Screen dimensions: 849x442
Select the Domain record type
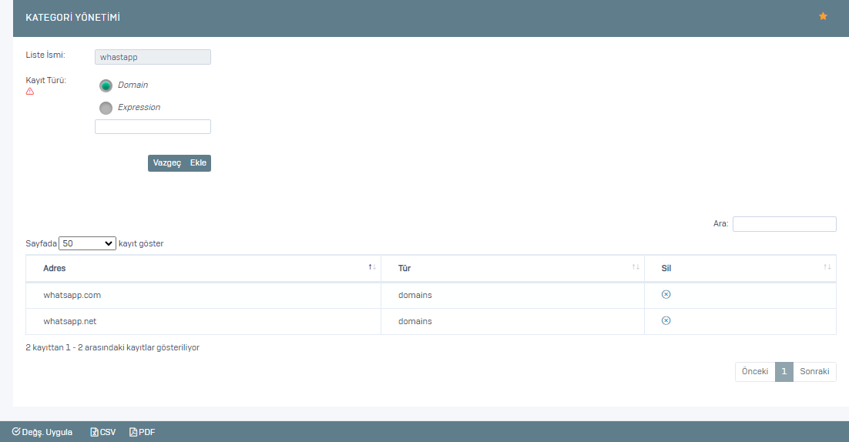click(x=106, y=85)
